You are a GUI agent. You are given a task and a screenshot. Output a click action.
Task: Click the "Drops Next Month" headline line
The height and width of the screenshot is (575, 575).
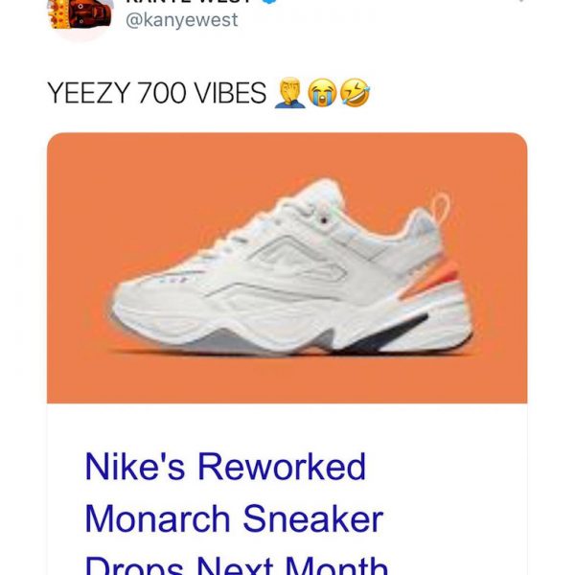[236, 563]
